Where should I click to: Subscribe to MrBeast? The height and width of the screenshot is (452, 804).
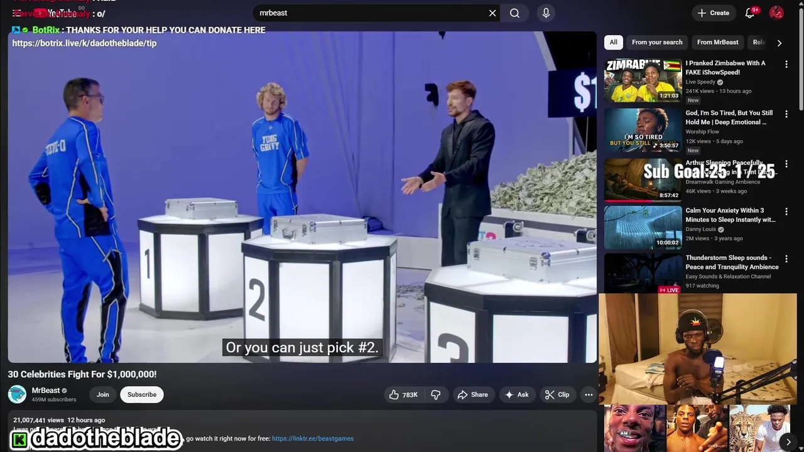(142, 394)
